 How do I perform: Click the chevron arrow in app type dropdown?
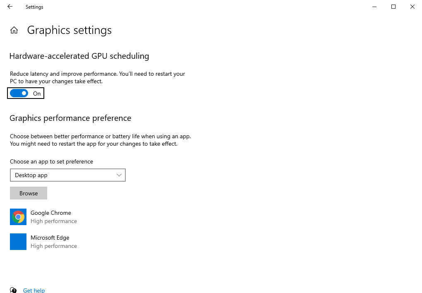coord(119,175)
